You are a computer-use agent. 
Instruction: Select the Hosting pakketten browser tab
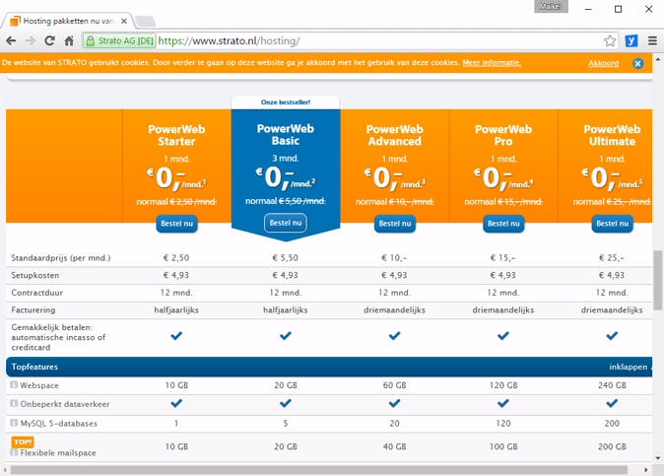(68, 21)
